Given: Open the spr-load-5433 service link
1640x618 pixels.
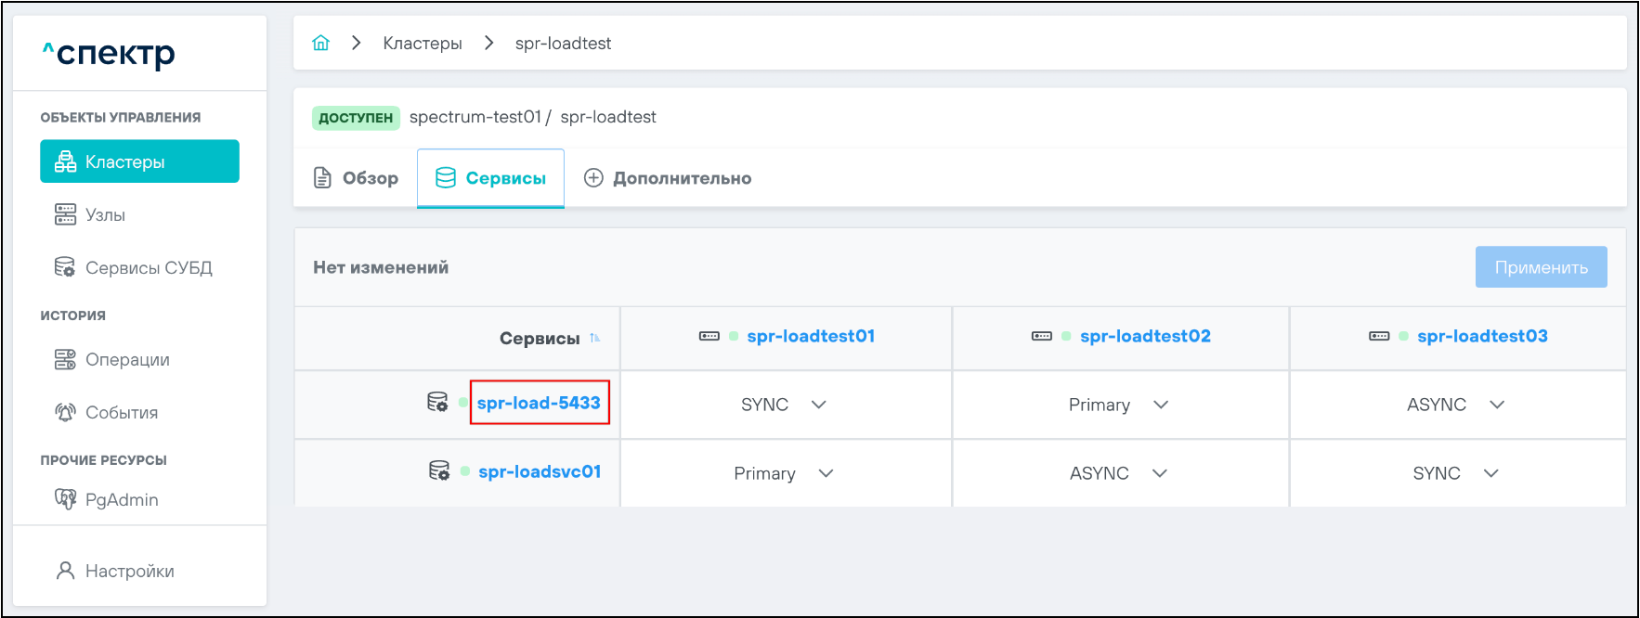Looking at the screenshot, I should [539, 403].
